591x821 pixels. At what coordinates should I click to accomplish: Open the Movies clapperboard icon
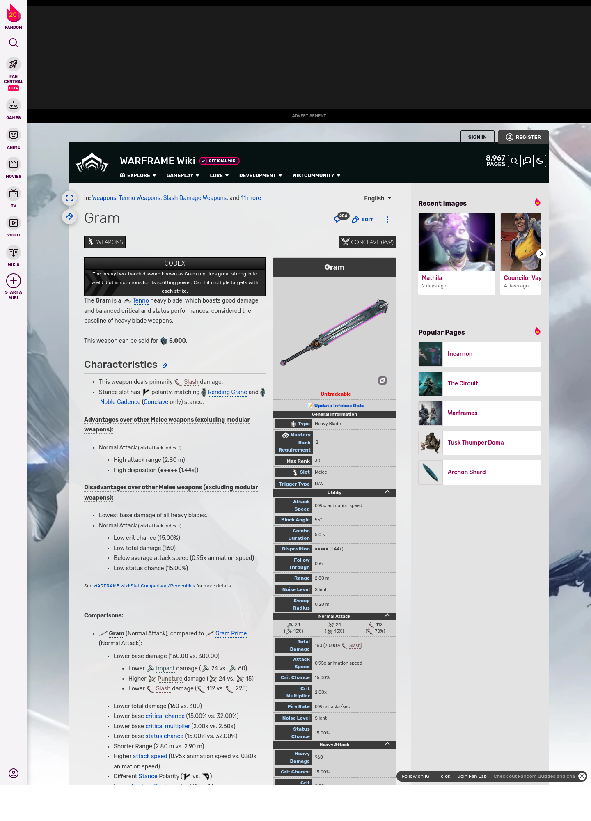tap(14, 164)
